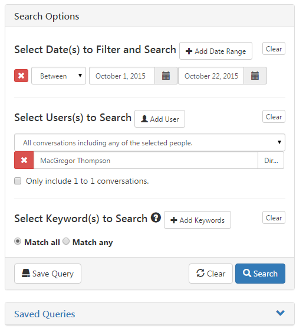Select Match any radio button
Image resolution: width=306 pixels, height=335 pixels.
[x=66, y=241]
